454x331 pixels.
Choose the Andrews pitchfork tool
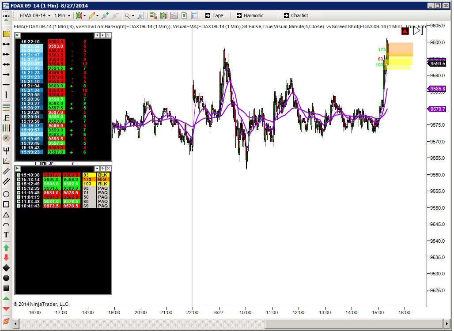6,150
